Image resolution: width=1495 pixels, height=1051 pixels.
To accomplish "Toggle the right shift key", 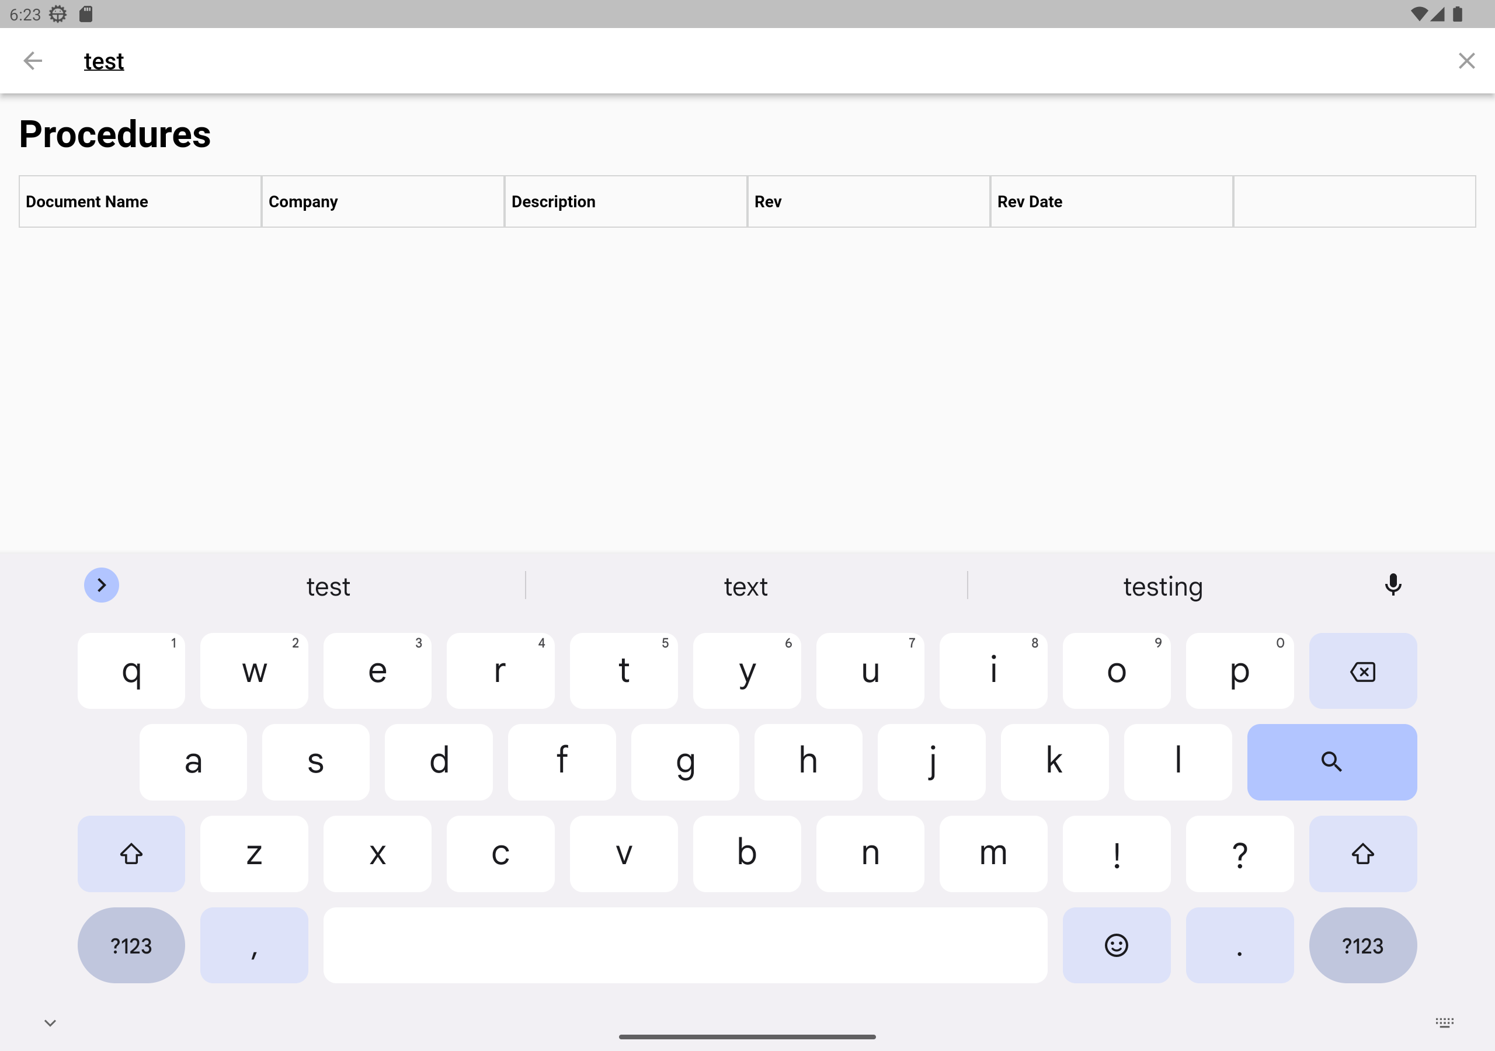I will pyautogui.click(x=1362, y=854).
